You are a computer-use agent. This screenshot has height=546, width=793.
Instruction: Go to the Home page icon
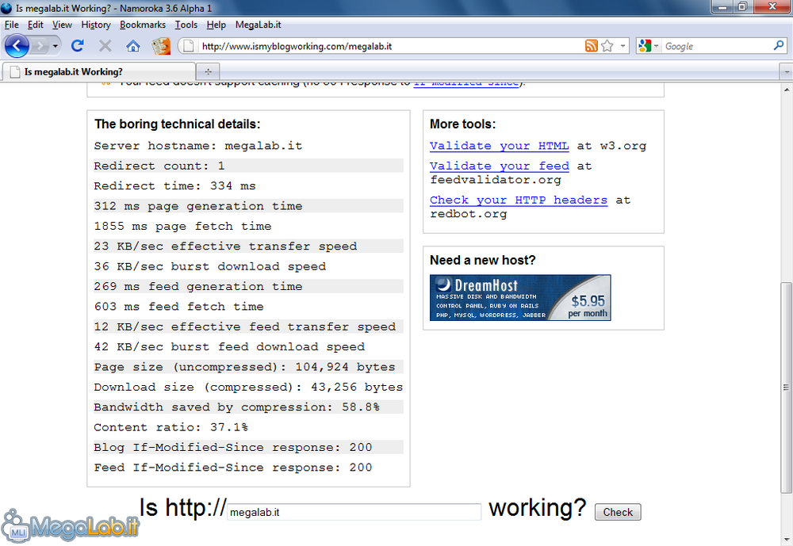(x=133, y=46)
